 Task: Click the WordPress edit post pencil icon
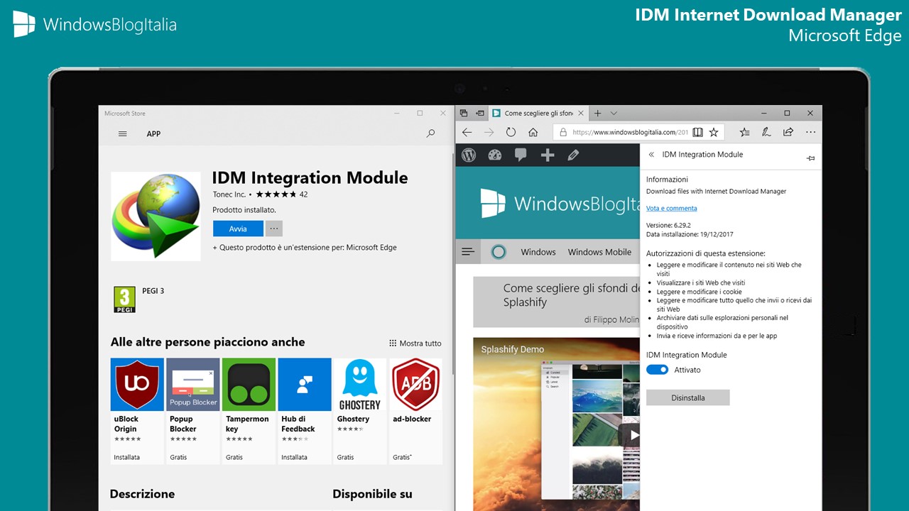point(573,155)
